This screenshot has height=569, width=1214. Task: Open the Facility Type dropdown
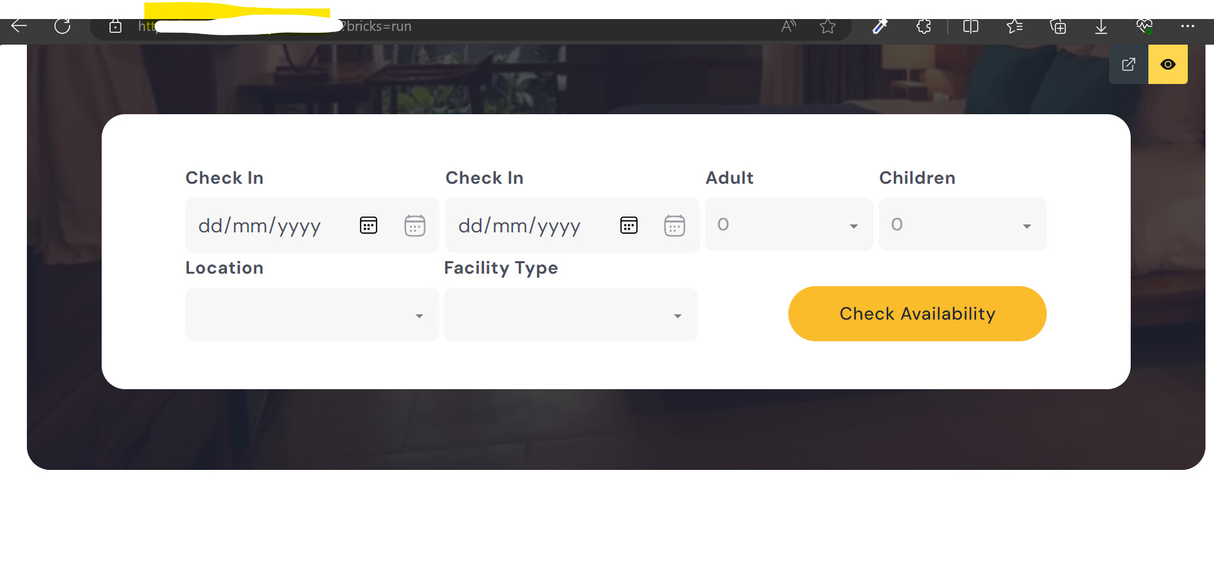[571, 314]
